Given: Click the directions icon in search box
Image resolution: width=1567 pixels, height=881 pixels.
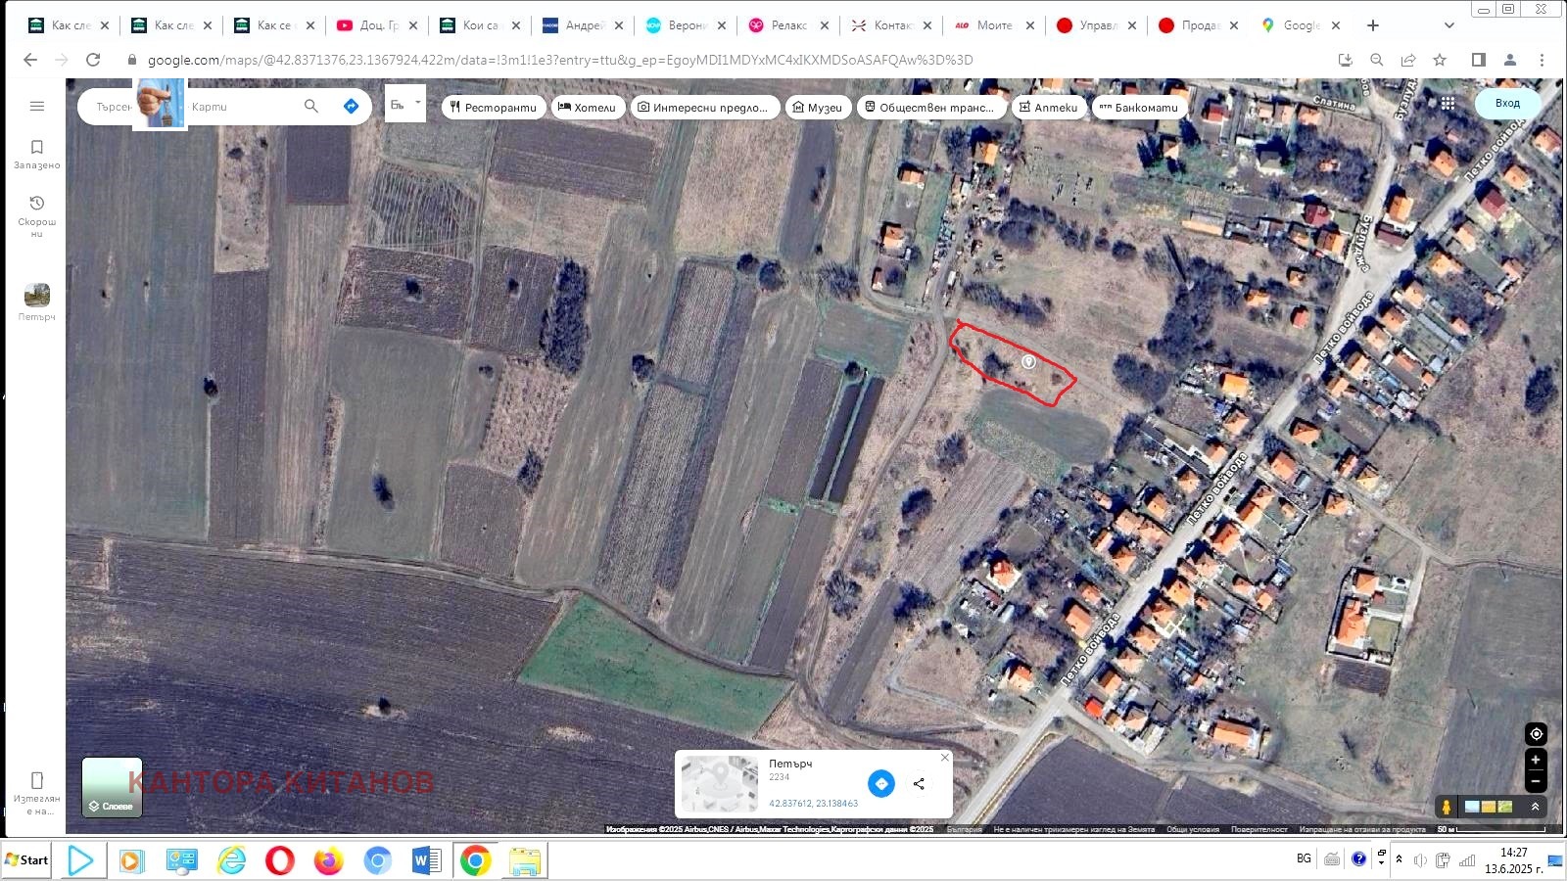Looking at the screenshot, I should pos(351,106).
